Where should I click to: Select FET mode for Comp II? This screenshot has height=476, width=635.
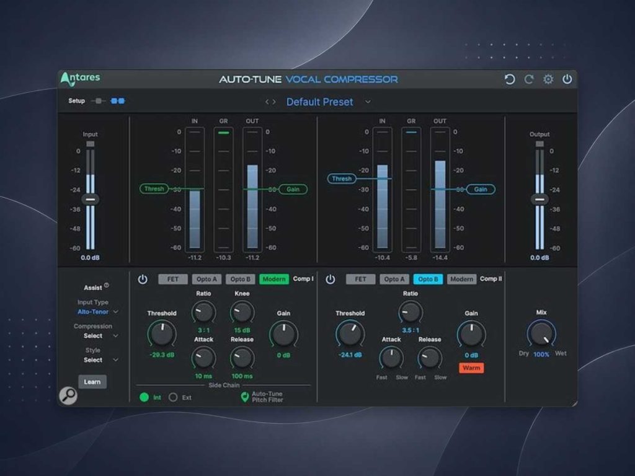(x=360, y=280)
